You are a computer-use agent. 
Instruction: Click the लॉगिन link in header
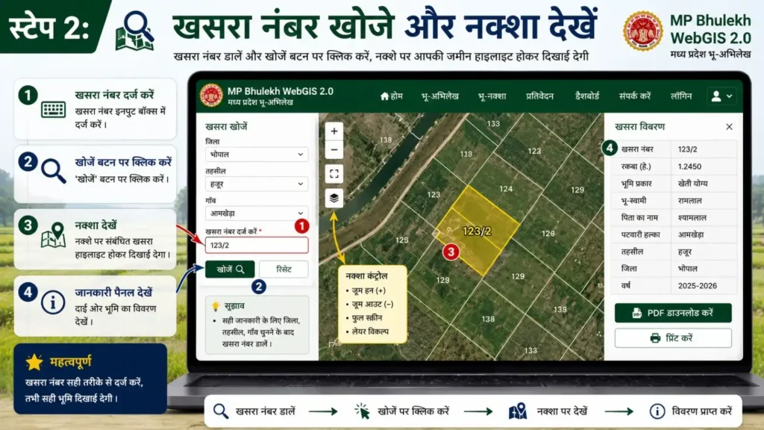pyautogui.click(x=681, y=96)
